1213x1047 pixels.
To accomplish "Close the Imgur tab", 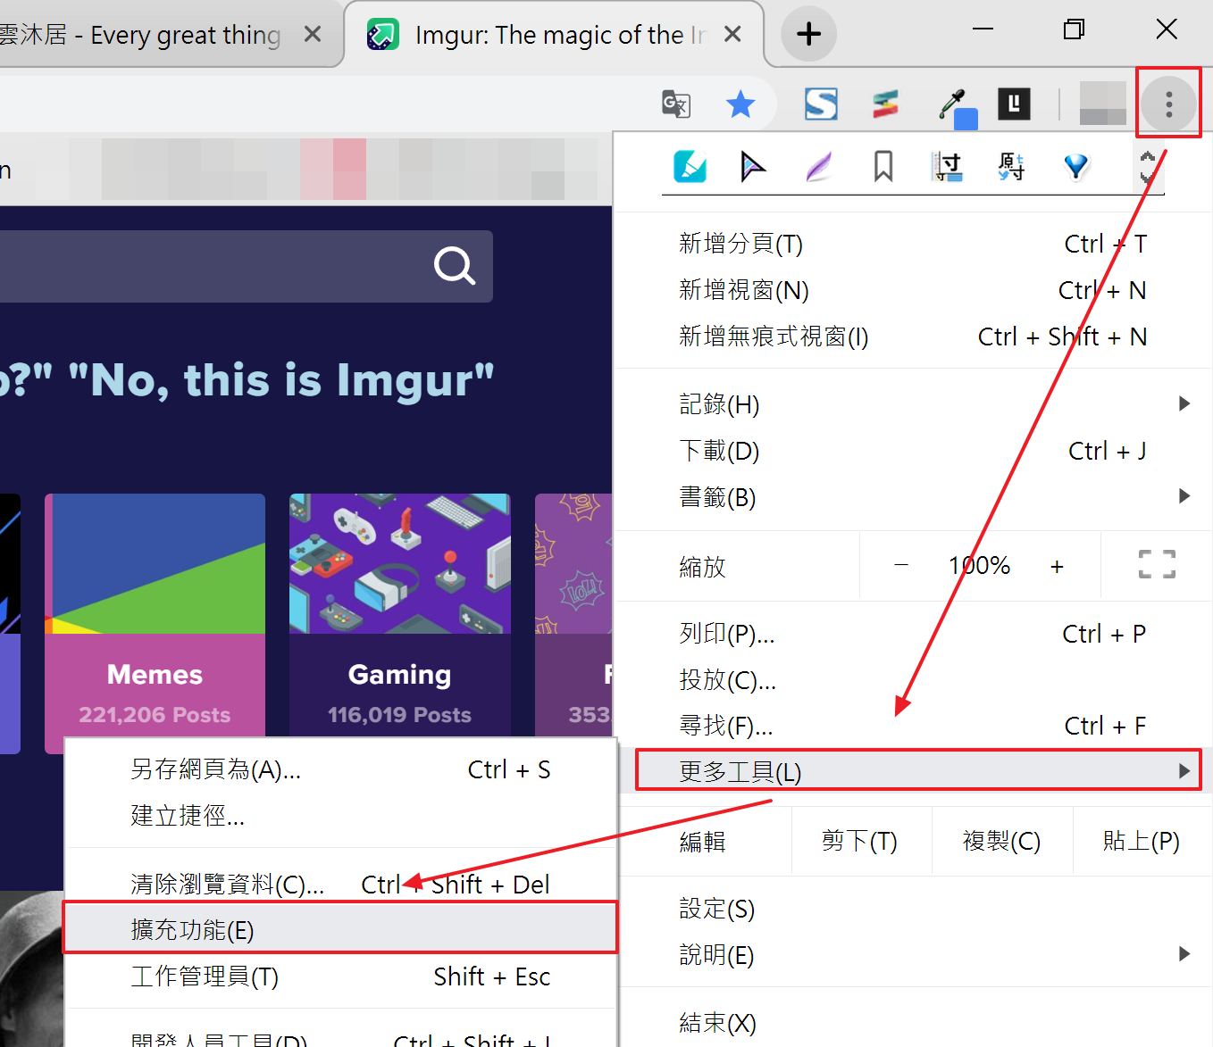I will click(732, 34).
